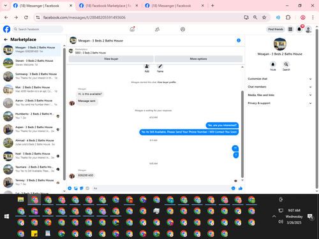
Task: Reload the page in Chrome
Action: click(x=26, y=17)
